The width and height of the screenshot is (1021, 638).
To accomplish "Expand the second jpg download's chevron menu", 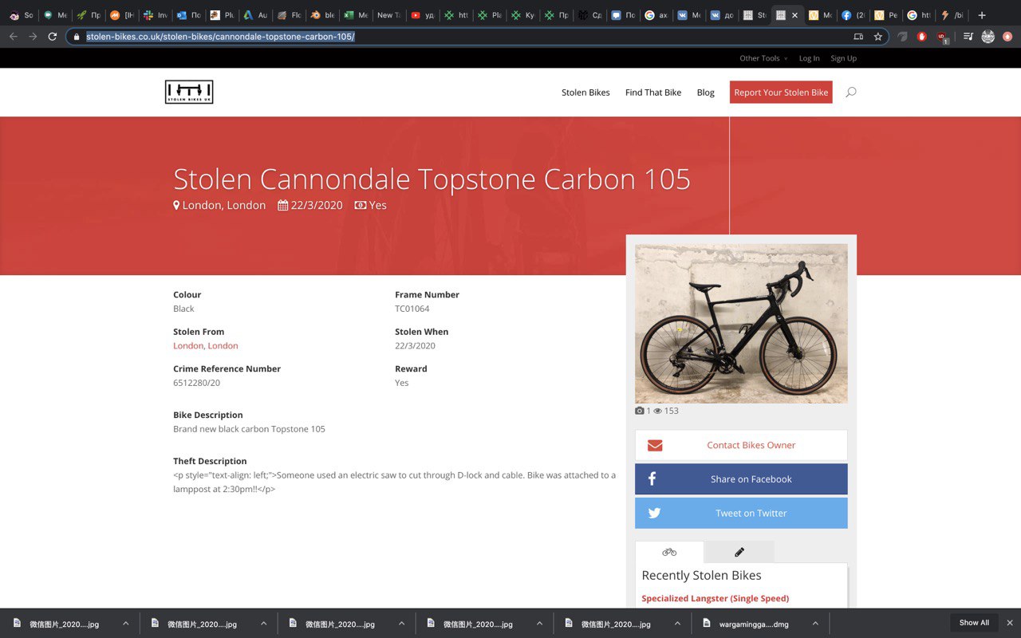I will (x=263, y=624).
